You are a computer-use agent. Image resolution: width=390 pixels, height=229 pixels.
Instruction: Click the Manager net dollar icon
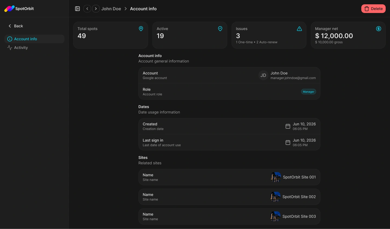379,29
